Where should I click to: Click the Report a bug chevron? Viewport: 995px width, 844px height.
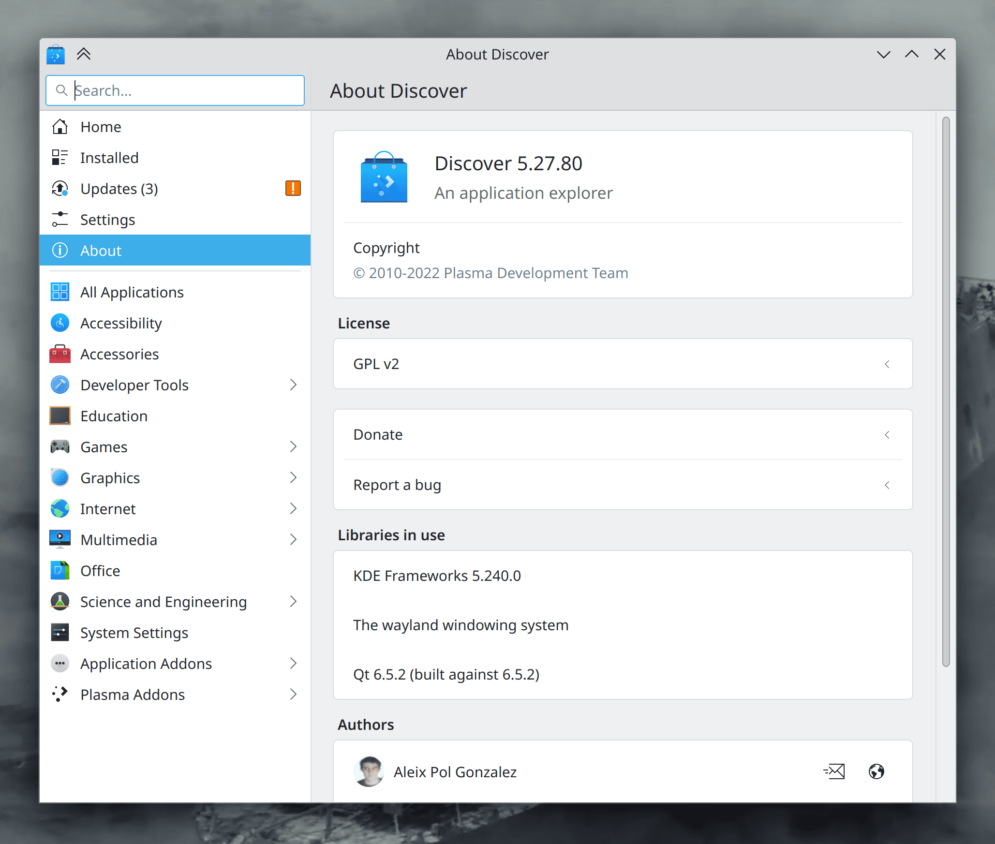[x=887, y=485]
